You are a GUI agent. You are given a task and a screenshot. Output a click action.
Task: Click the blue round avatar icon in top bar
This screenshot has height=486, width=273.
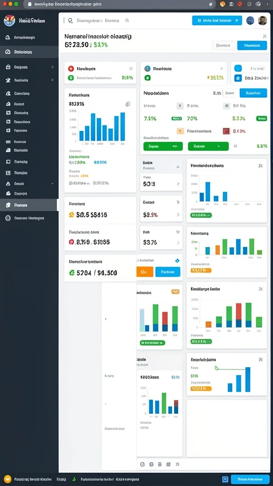250,20
